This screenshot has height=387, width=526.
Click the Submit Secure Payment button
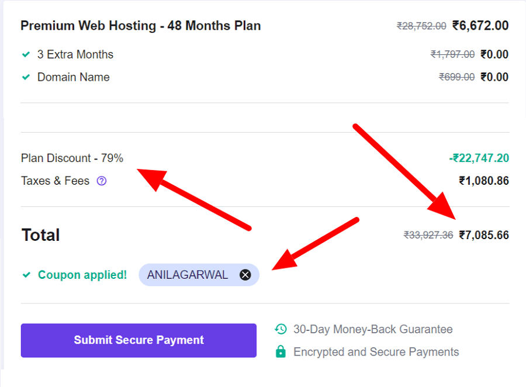[x=139, y=340]
